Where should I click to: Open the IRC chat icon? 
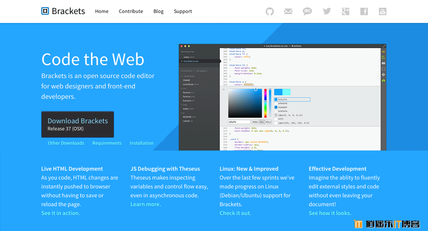pos(307,11)
